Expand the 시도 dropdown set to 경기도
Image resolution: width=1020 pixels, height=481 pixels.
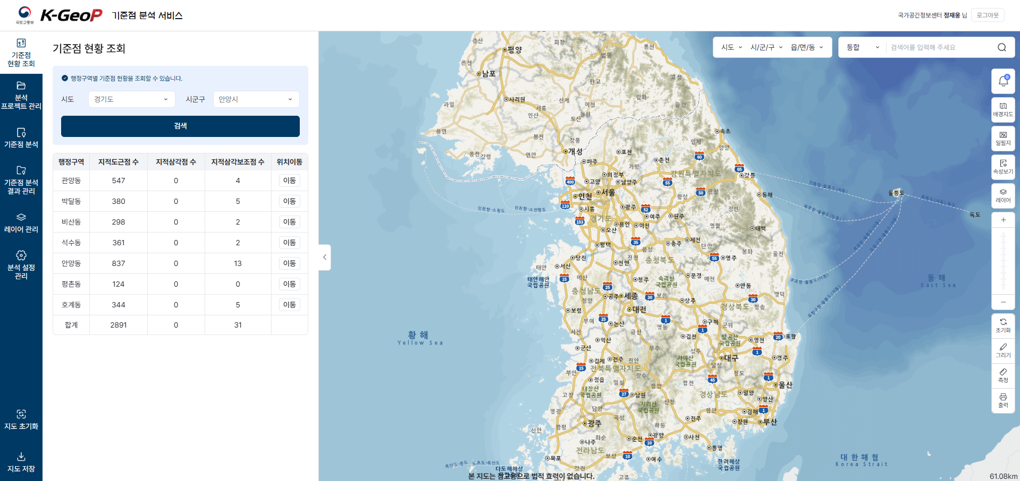pos(131,99)
